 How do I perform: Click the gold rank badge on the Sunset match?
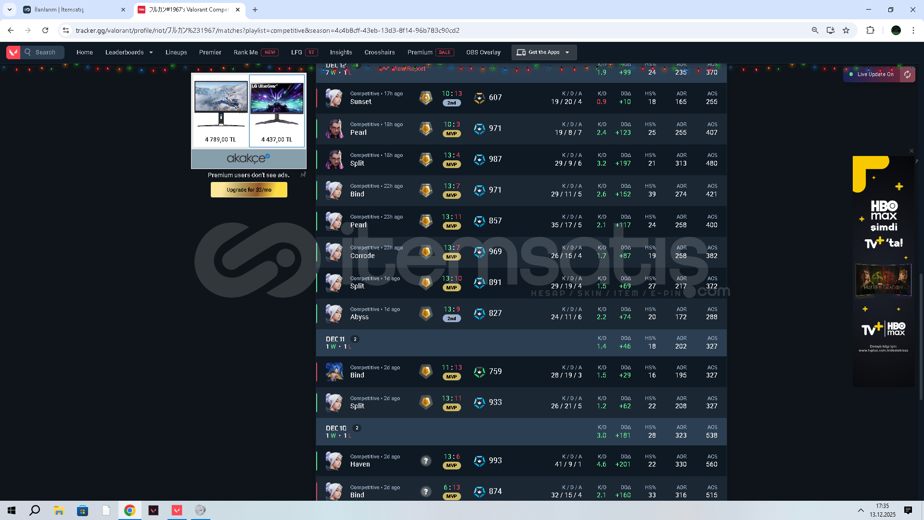point(426,98)
